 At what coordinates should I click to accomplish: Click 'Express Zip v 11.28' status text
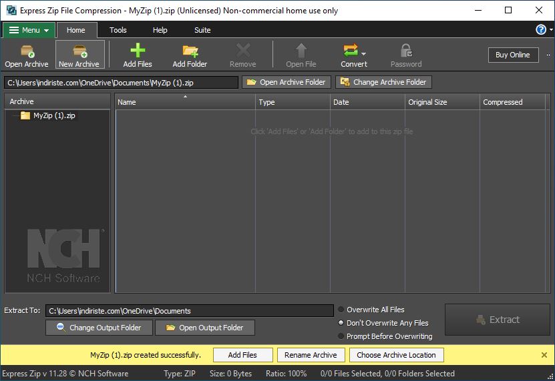pos(35,374)
